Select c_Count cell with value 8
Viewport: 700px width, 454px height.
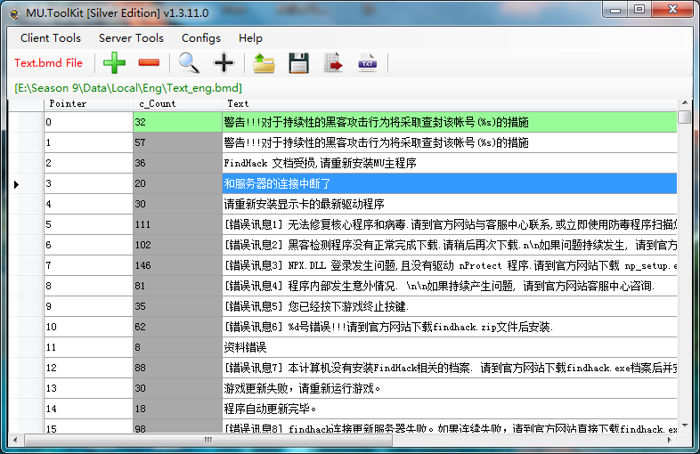pos(178,348)
